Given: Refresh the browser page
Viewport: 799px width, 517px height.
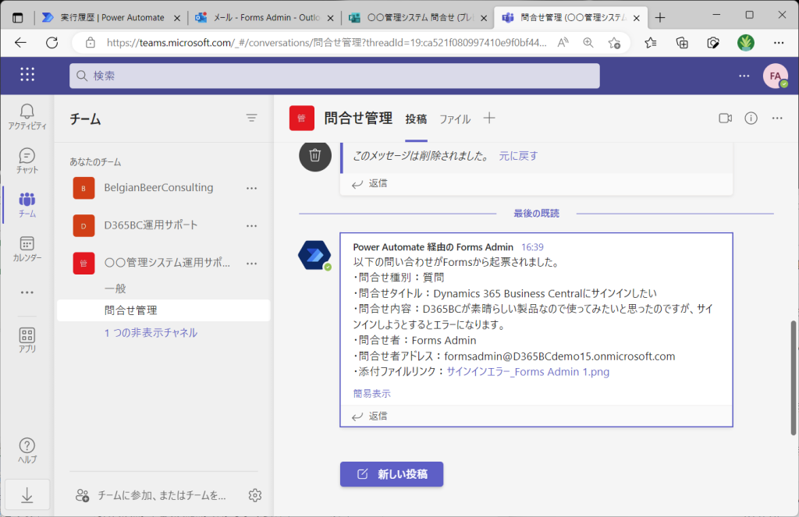Looking at the screenshot, I should 52,43.
